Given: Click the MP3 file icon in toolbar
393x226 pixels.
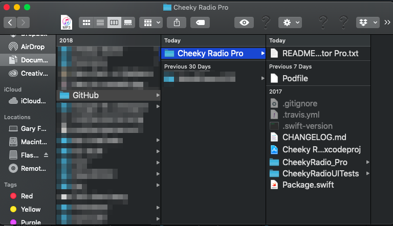Looking at the screenshot, I should pyautogui.click(x=66, y=22).
